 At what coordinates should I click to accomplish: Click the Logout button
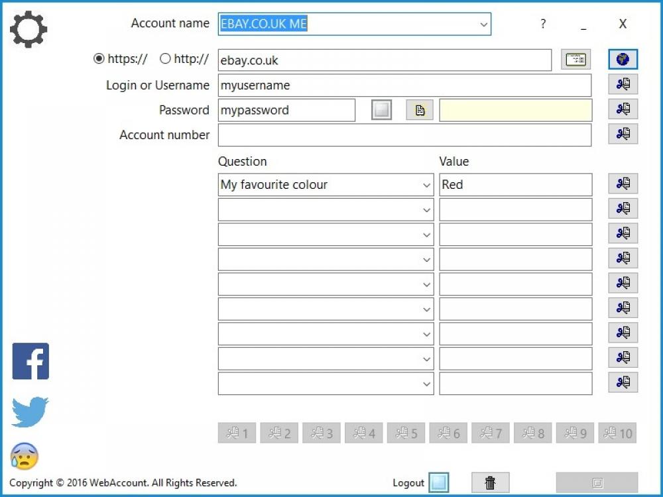click(440, 482)
